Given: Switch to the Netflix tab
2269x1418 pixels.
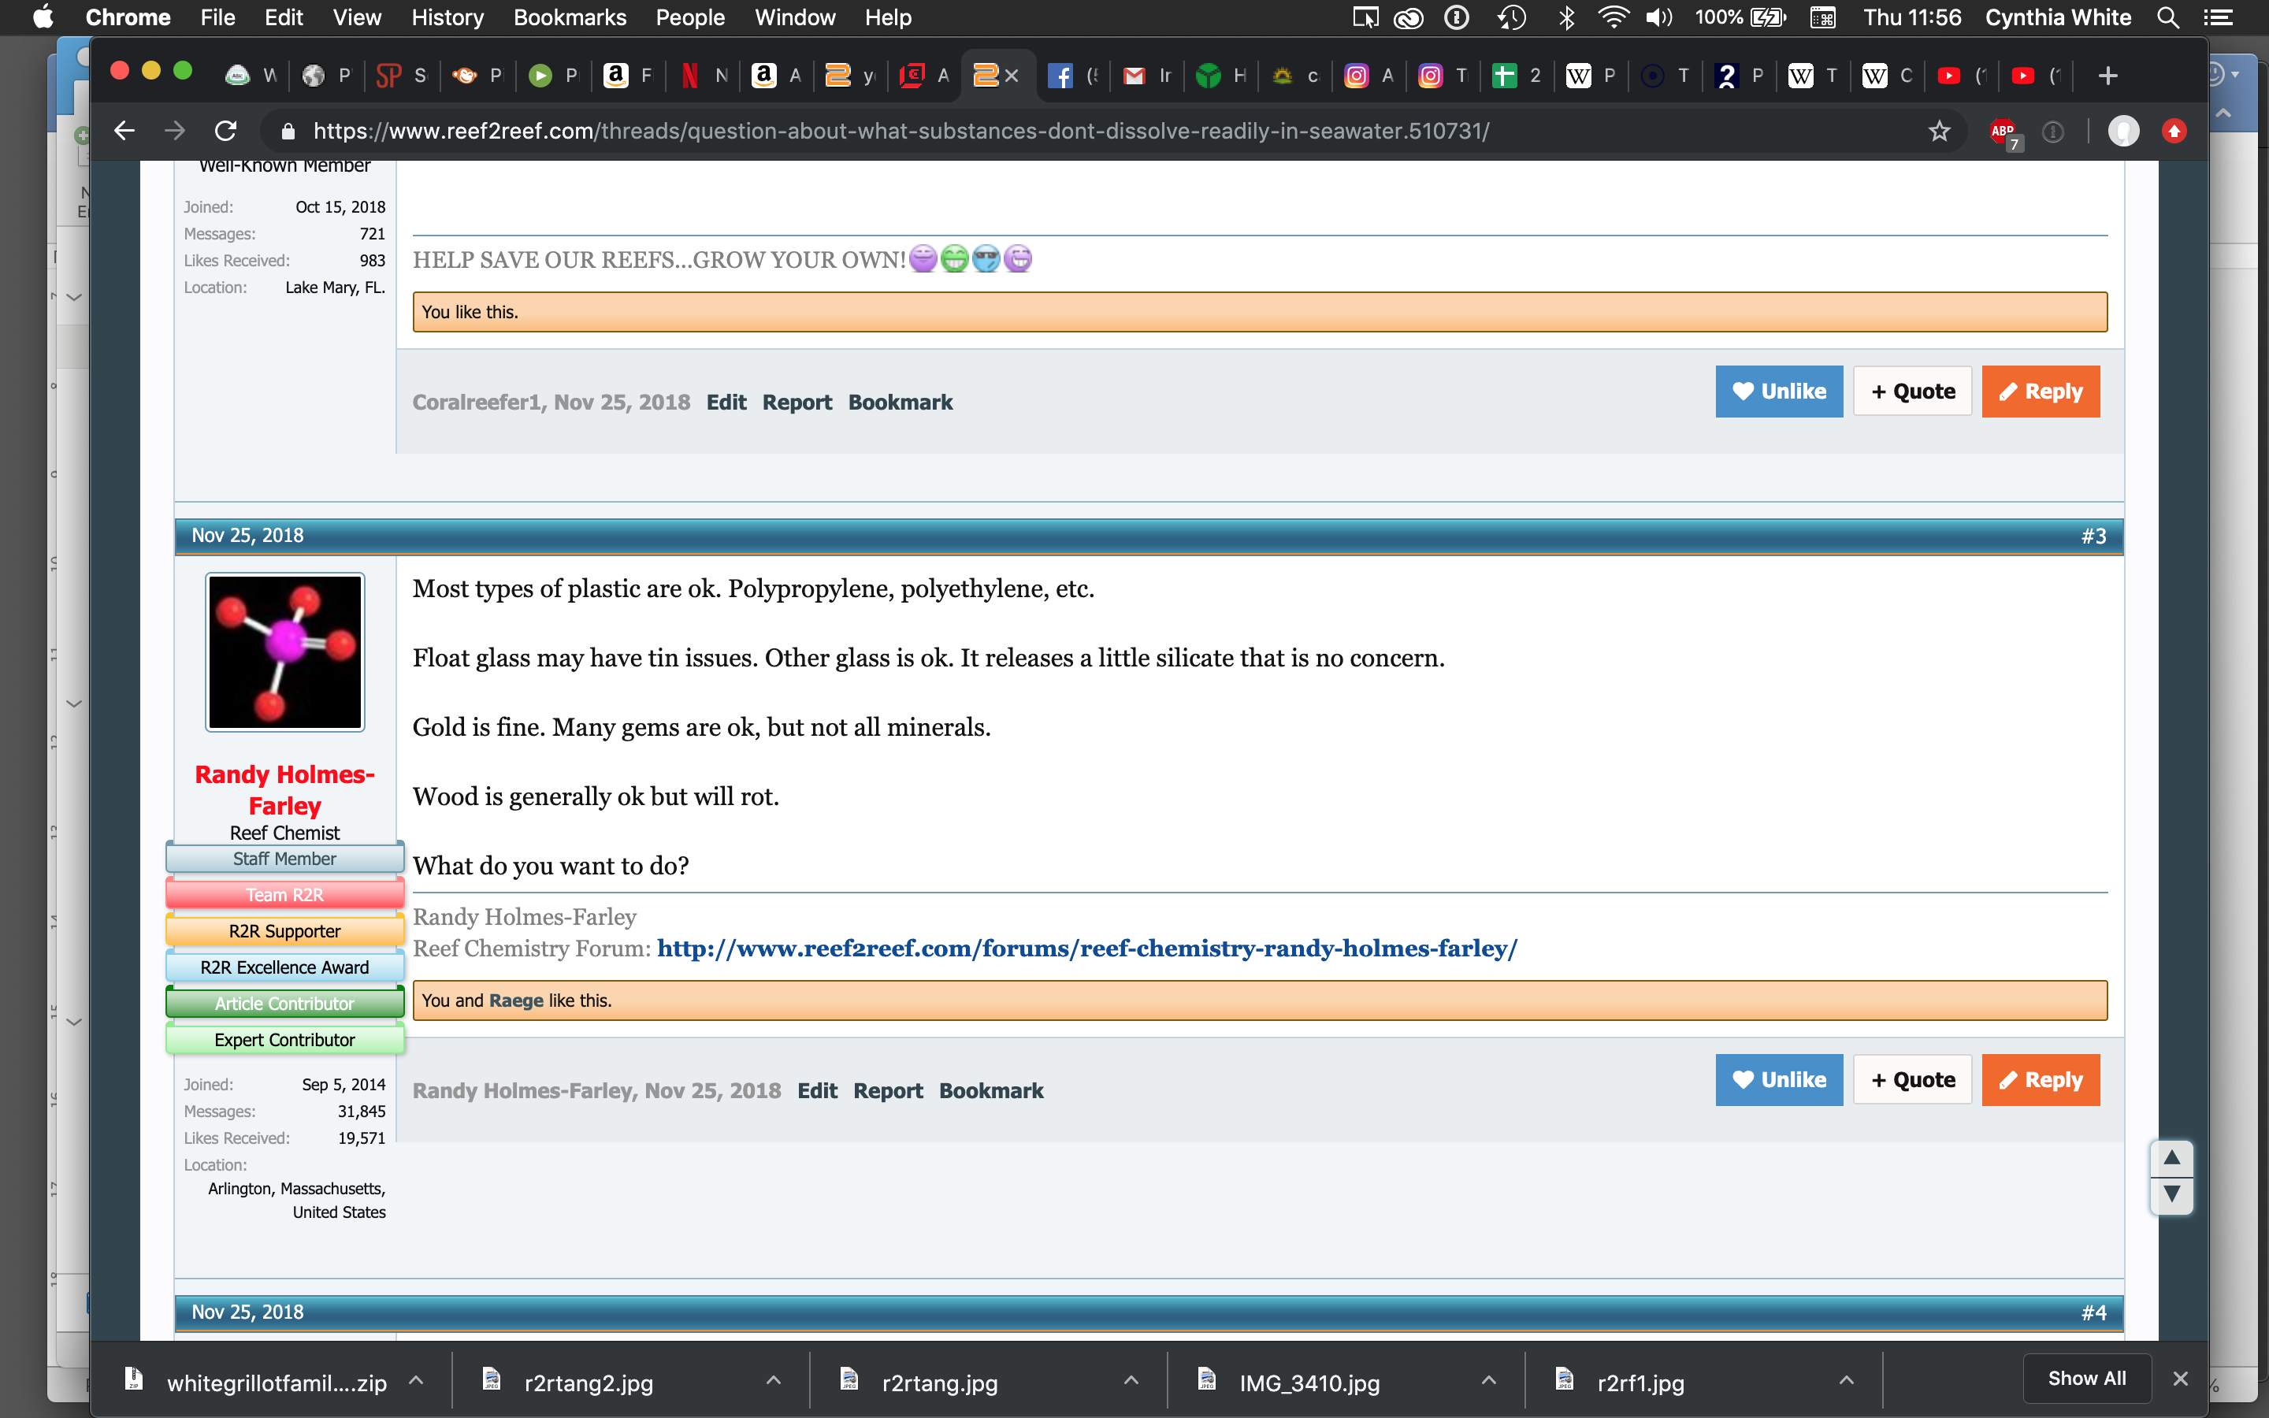Looking at the screenshot, I should (704, 76).
